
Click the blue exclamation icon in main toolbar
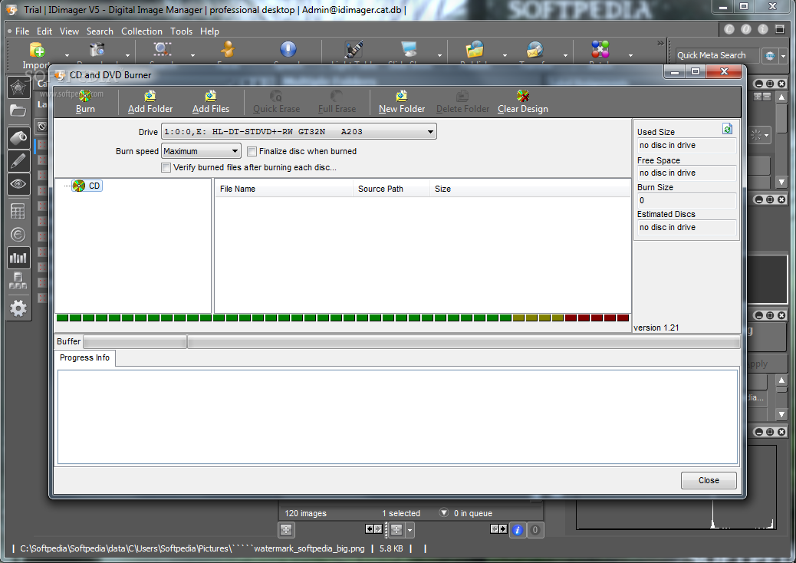pyautogui.click(x=288, y=49)
